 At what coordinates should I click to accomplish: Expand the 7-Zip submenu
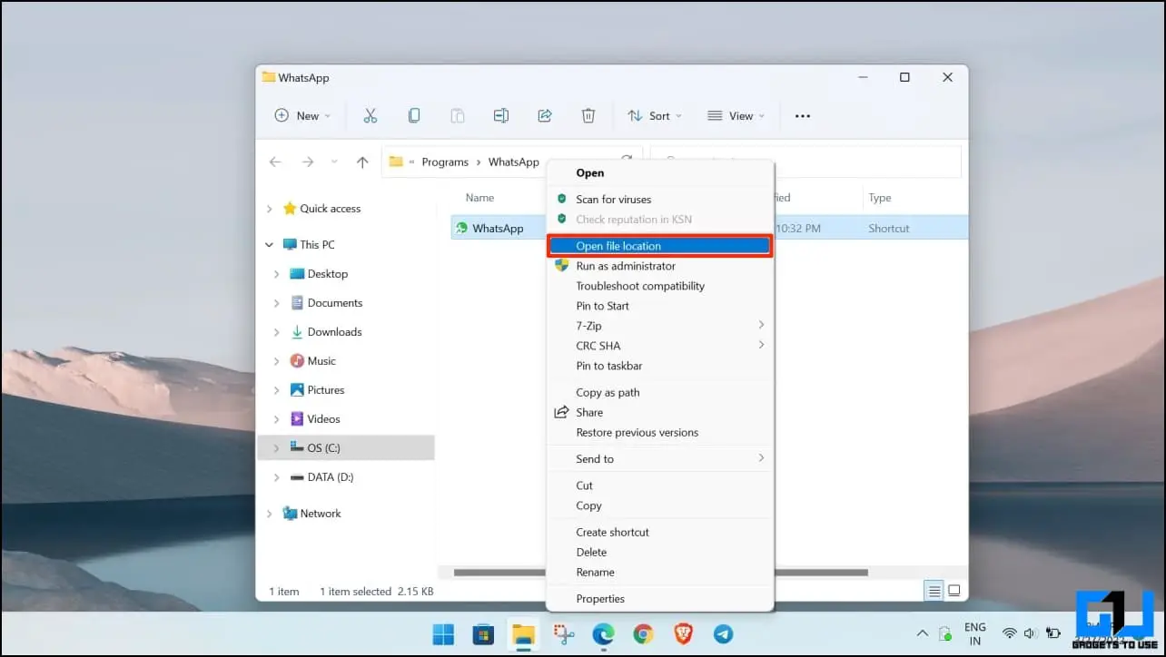click(660, 326)
